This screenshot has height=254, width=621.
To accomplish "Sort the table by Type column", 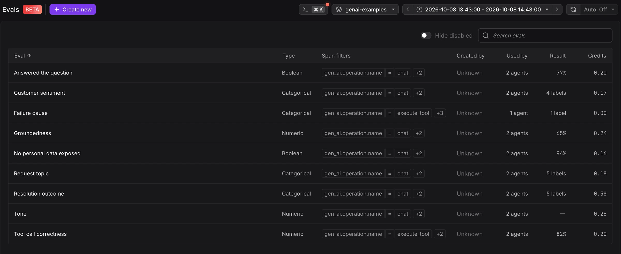I will [x=289, y=56].
